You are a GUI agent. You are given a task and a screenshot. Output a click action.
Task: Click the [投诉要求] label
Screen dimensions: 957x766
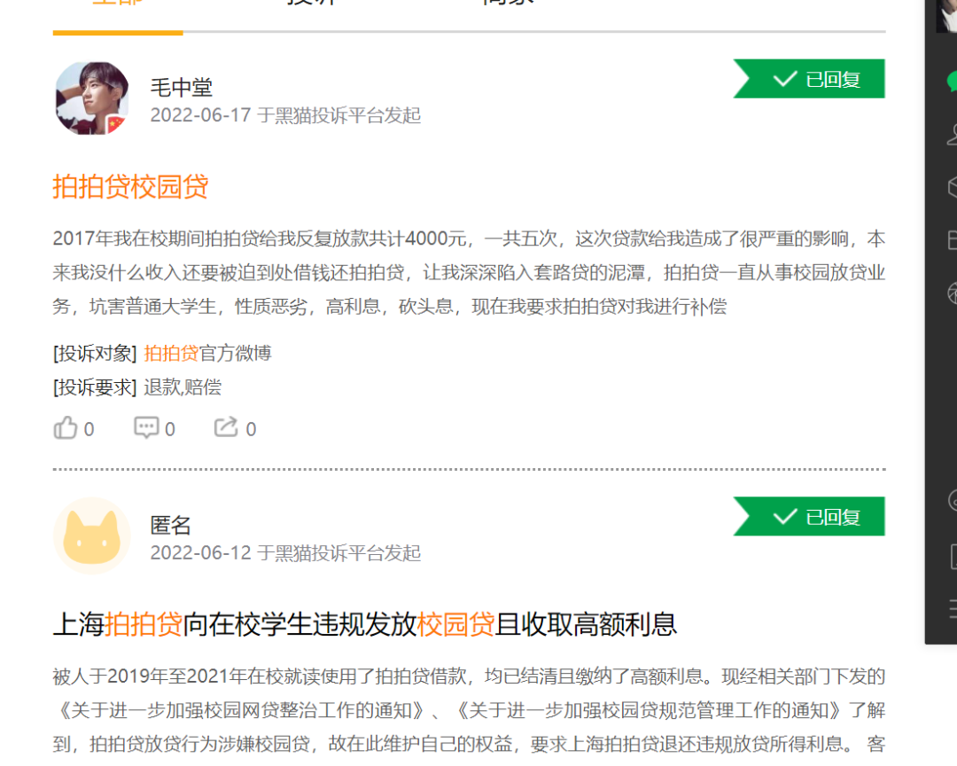(x=95, y=387)
